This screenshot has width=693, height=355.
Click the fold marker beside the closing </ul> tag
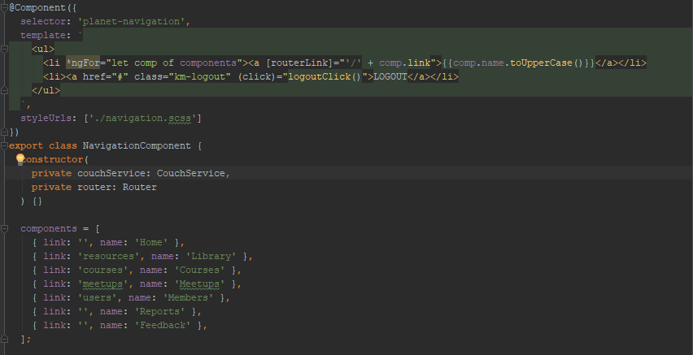4,90
